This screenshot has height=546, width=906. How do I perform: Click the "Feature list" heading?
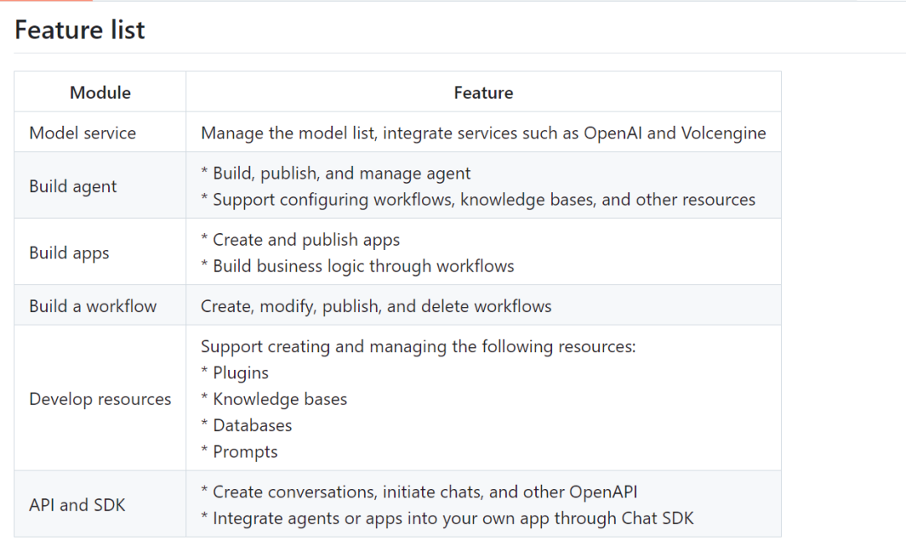pyautogui.click(x=80, y=30)
